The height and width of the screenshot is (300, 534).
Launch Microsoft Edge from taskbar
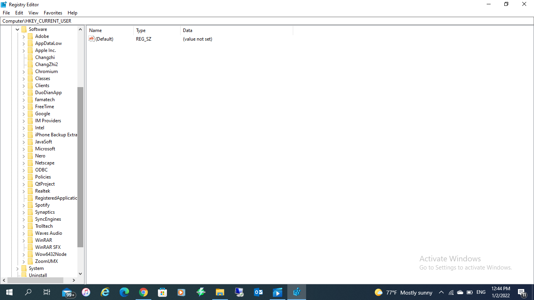click(124, 292)
